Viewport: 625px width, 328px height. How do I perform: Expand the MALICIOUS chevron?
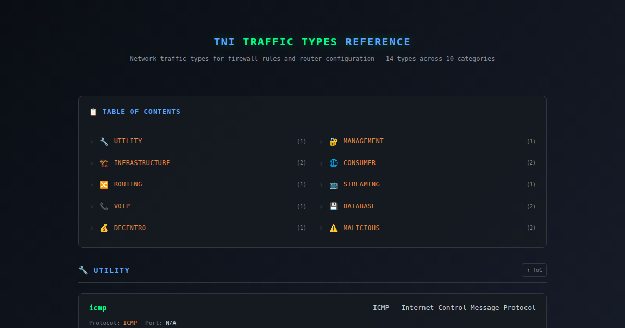tap(321, 228)
